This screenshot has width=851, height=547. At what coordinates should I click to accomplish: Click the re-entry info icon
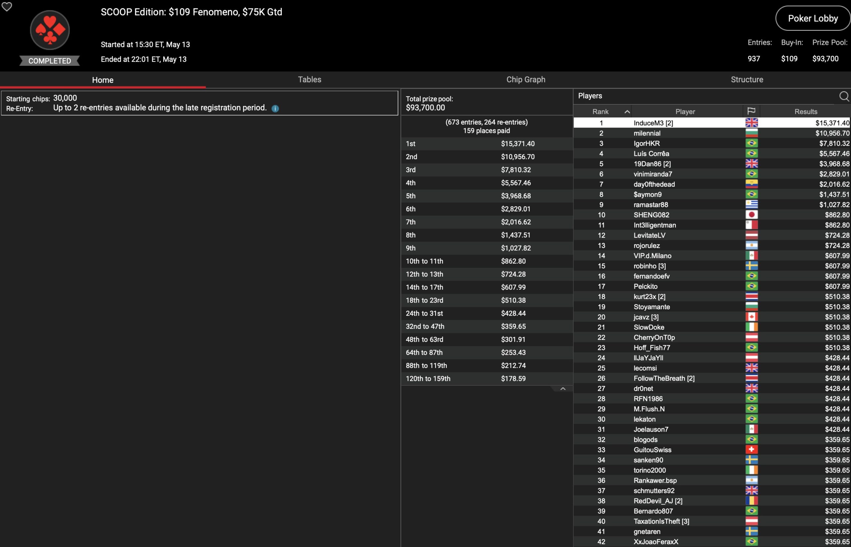(x=275, y=108)
